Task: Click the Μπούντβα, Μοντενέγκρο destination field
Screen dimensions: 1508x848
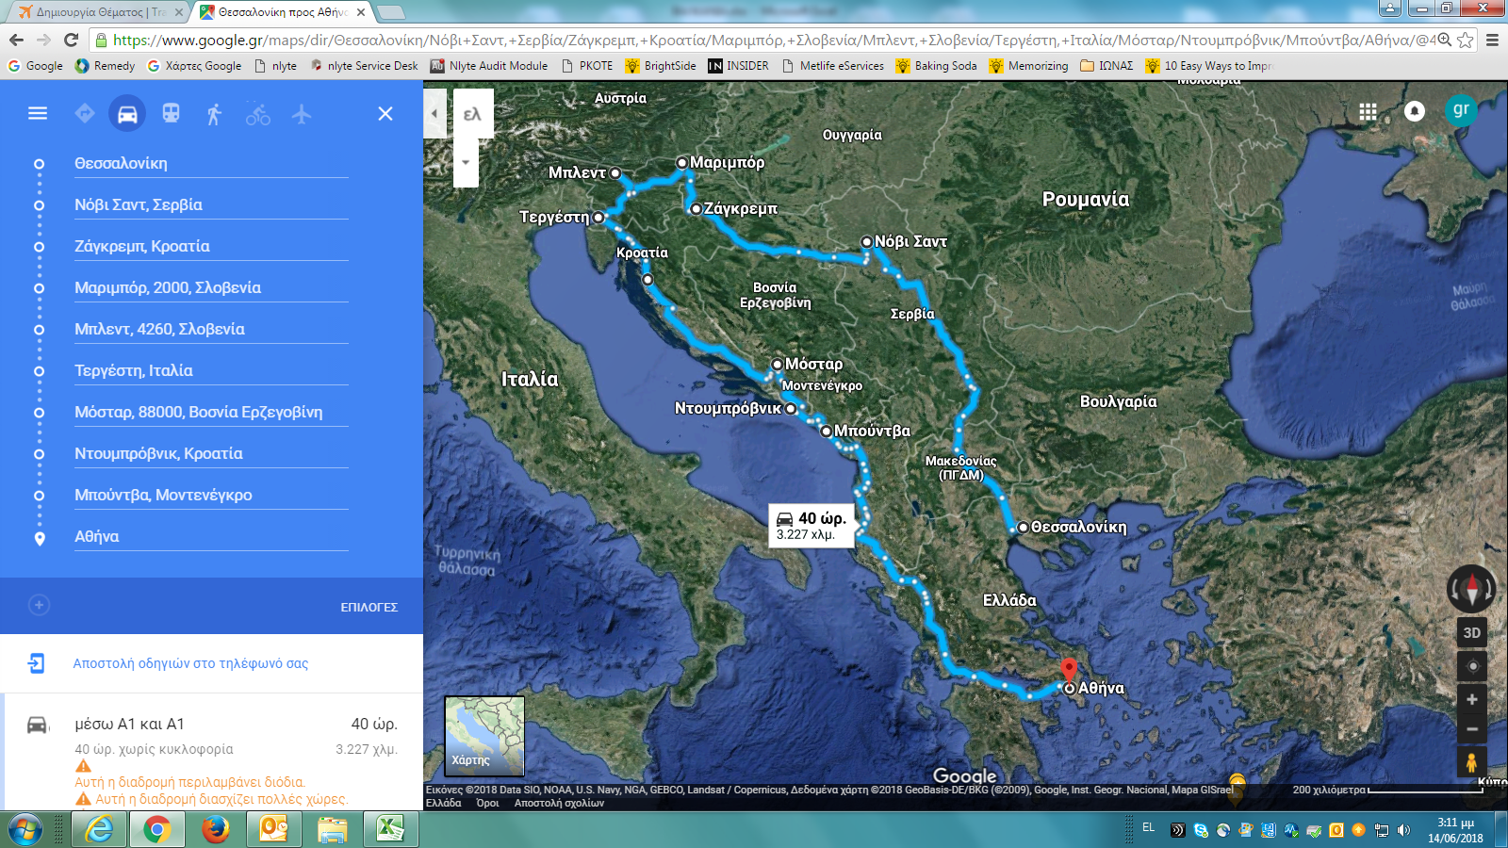Action: (x=211, y=495)
